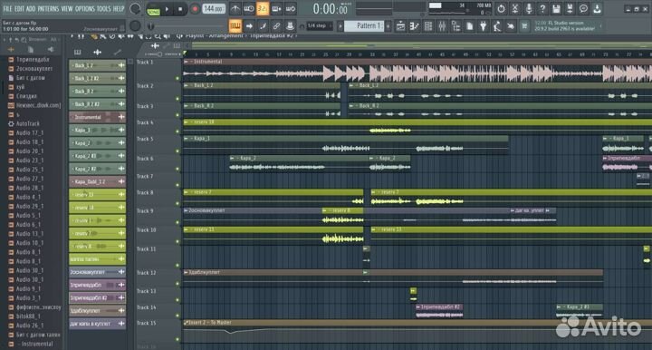This screenshot has height=350, width=652.
Task: Select the Back_L 2 clip in picker
Action: pos(97,65)
